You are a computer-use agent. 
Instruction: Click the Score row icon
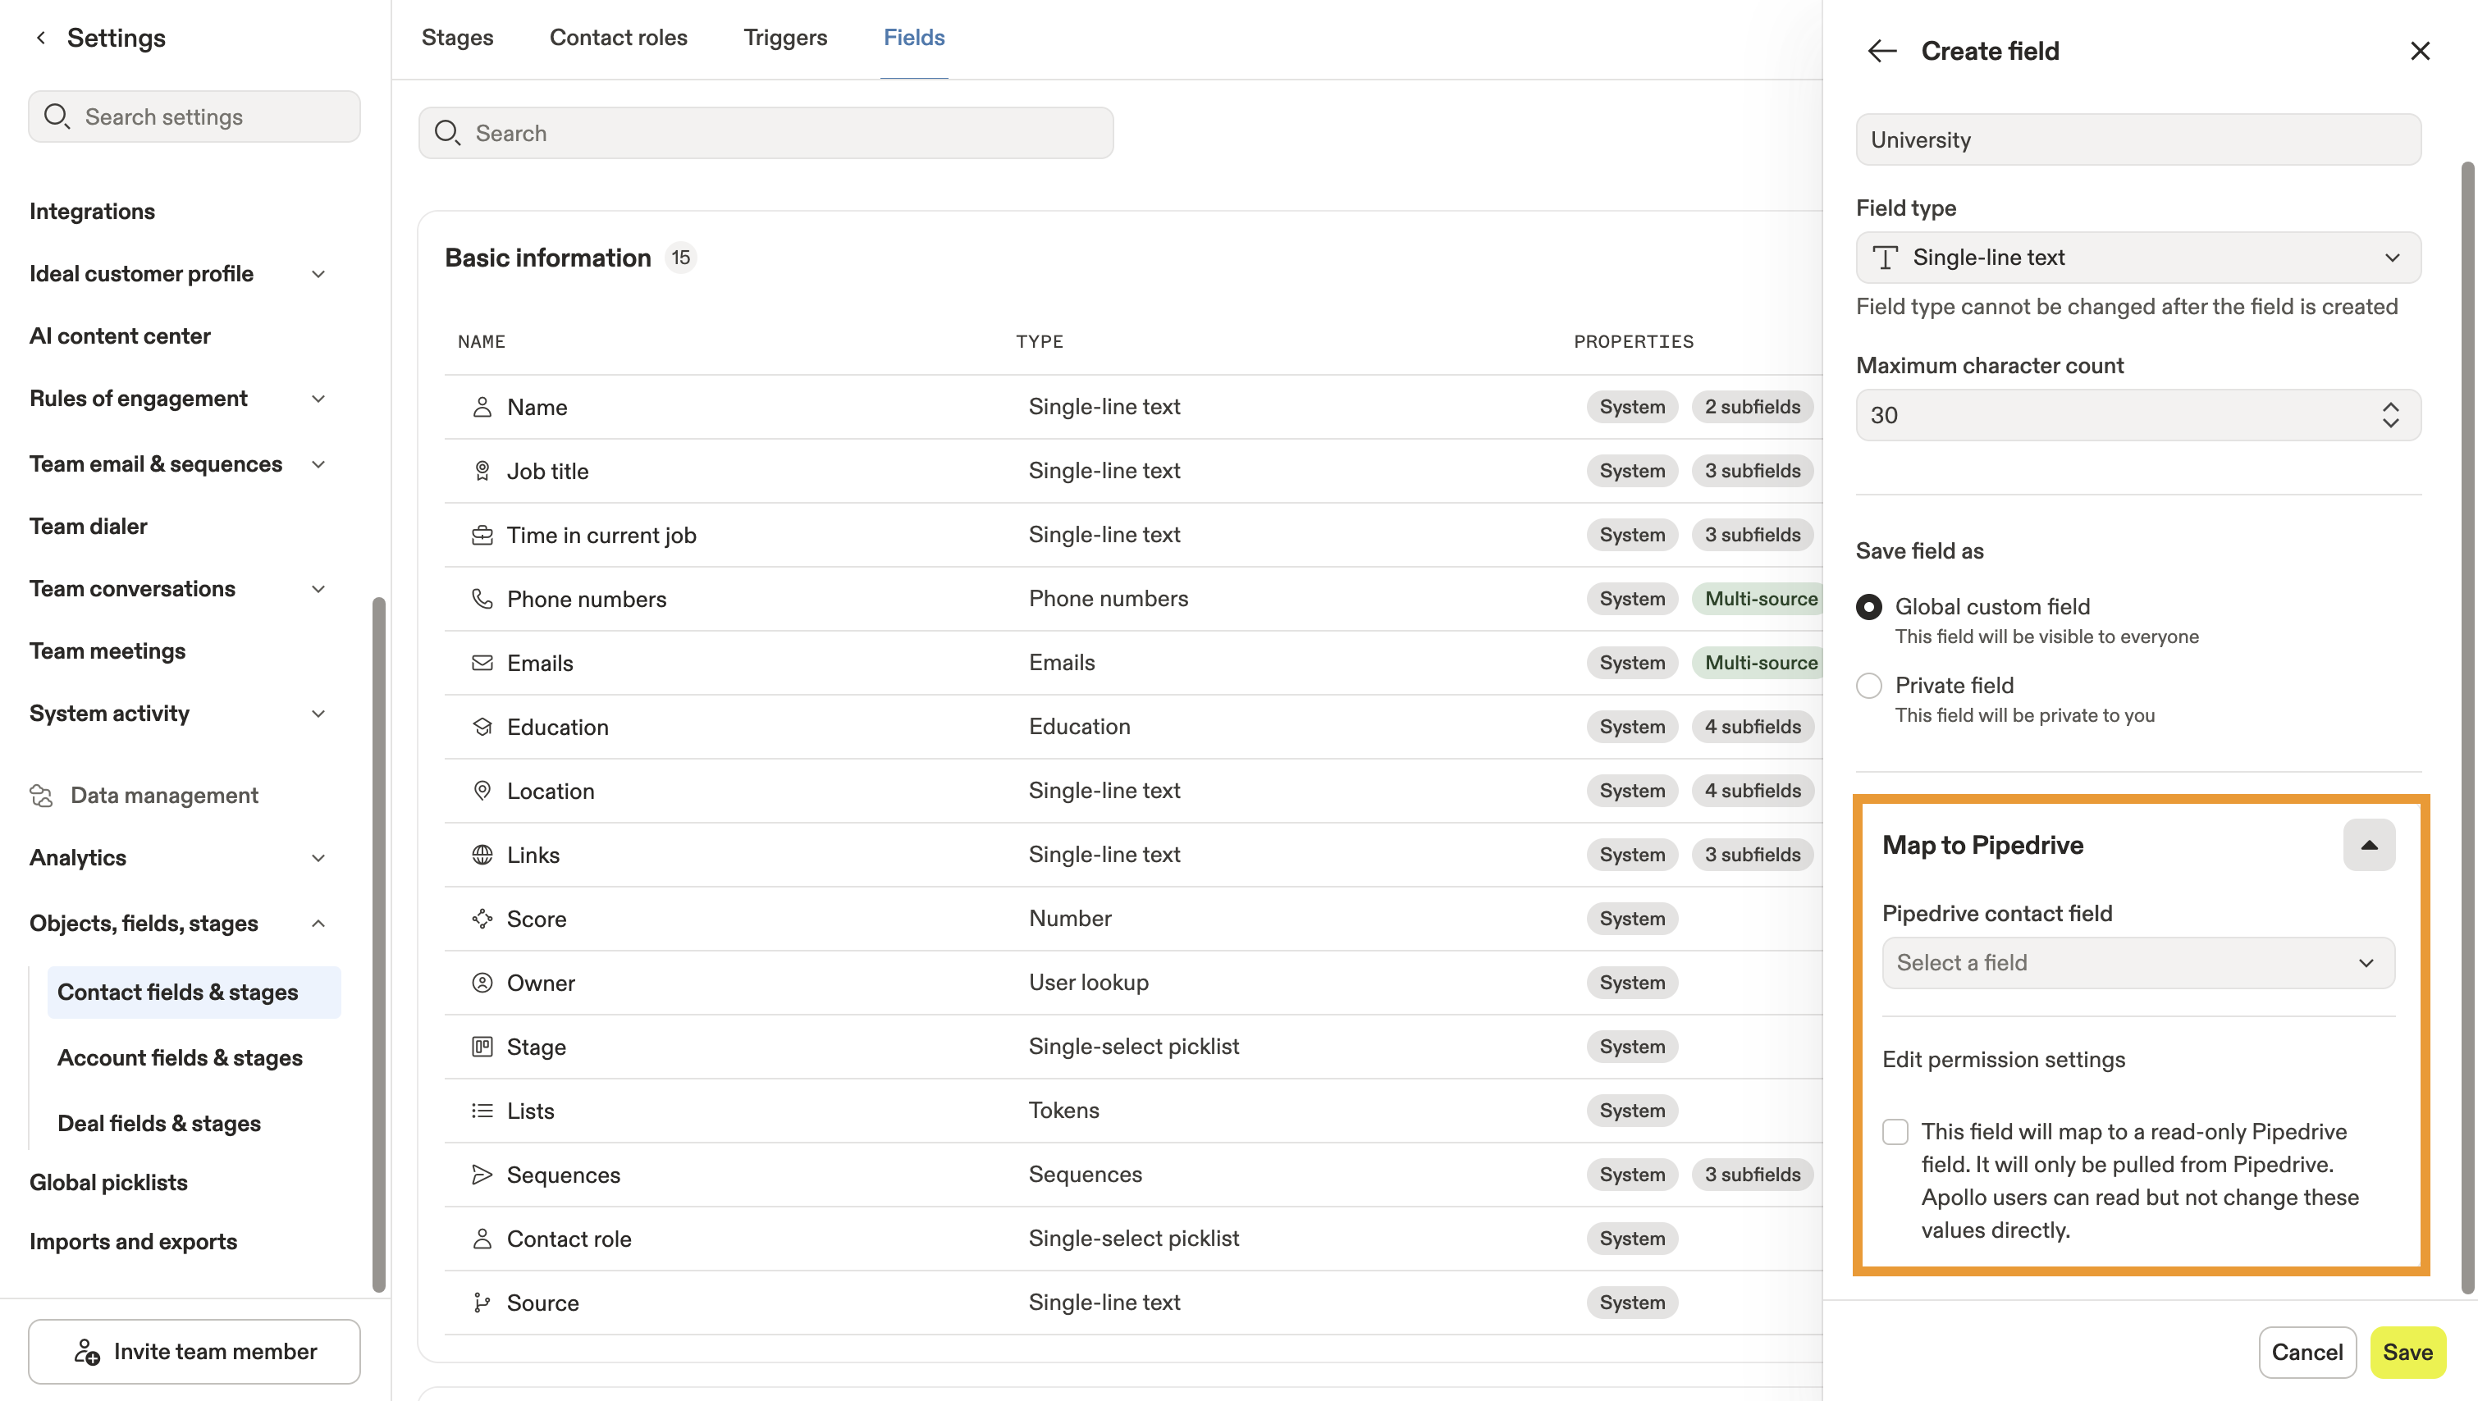482,919
